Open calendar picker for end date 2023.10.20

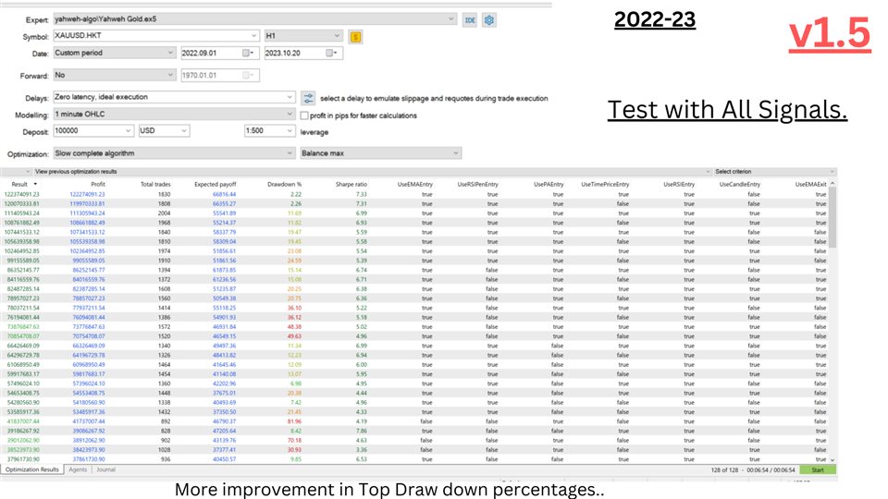(x=331, y=54)
